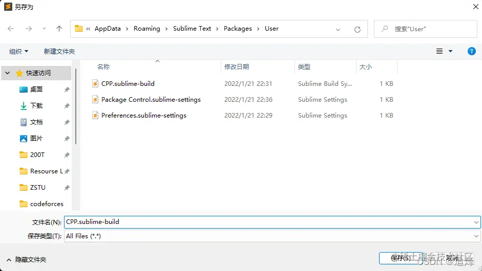Image resolution: width=482 pixels, height=271 pixels.
Task: Focus the Search "User" field
Action: (x=426, y=29)
